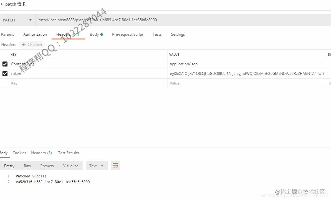The image size is (331, 201).
Task: Click the KEY column header
Action: coord(13,54)
